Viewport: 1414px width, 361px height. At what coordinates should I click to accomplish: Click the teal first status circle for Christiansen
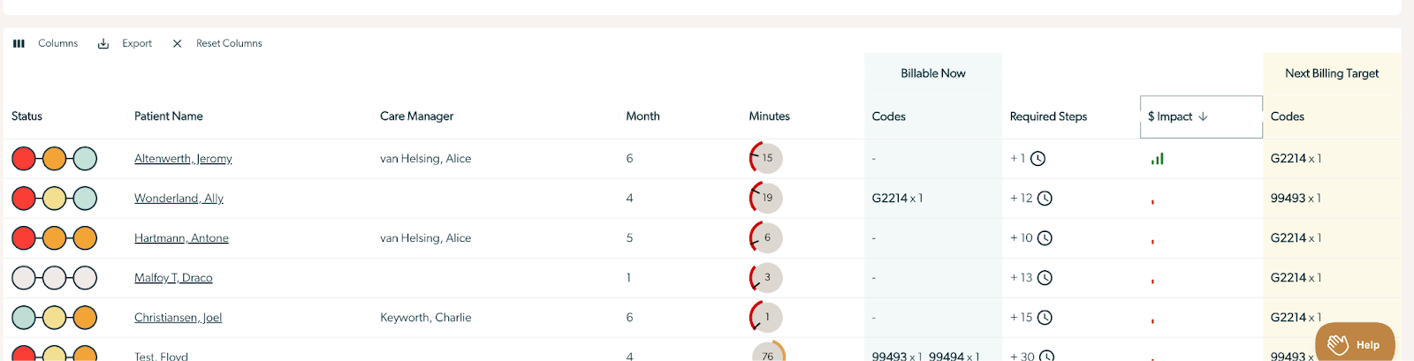(x=24, y=318)
